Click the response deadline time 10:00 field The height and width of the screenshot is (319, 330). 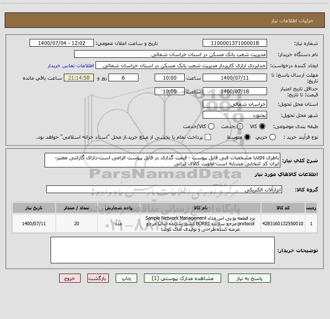(170, 78)
